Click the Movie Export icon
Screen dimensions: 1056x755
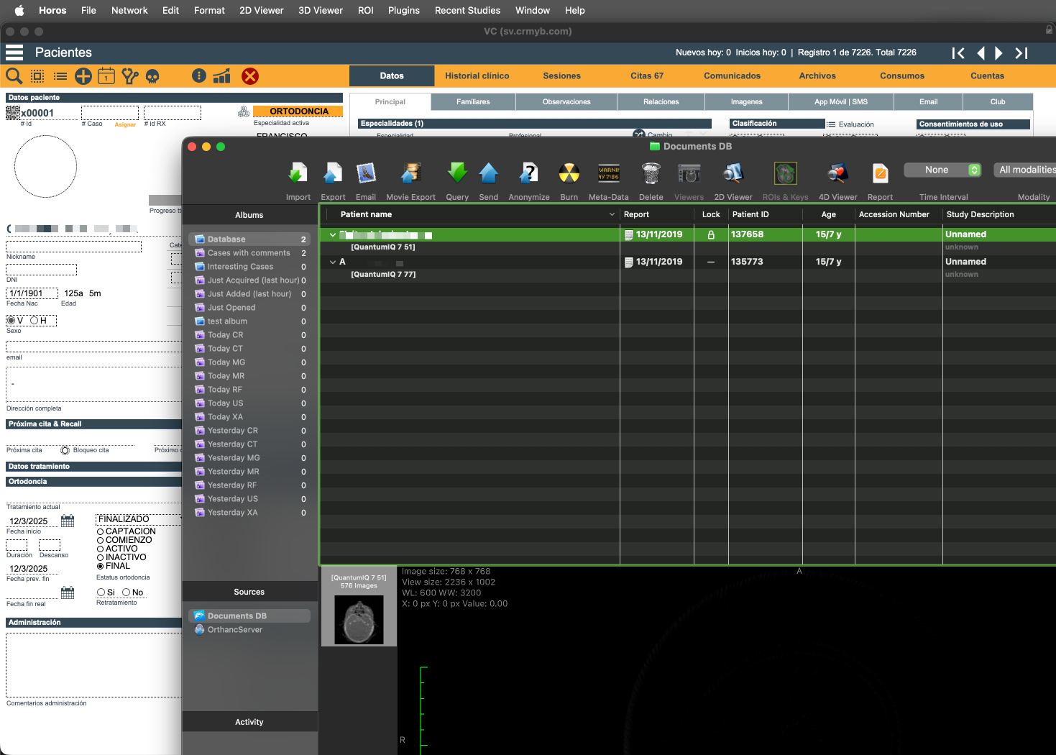coord(410,173)
